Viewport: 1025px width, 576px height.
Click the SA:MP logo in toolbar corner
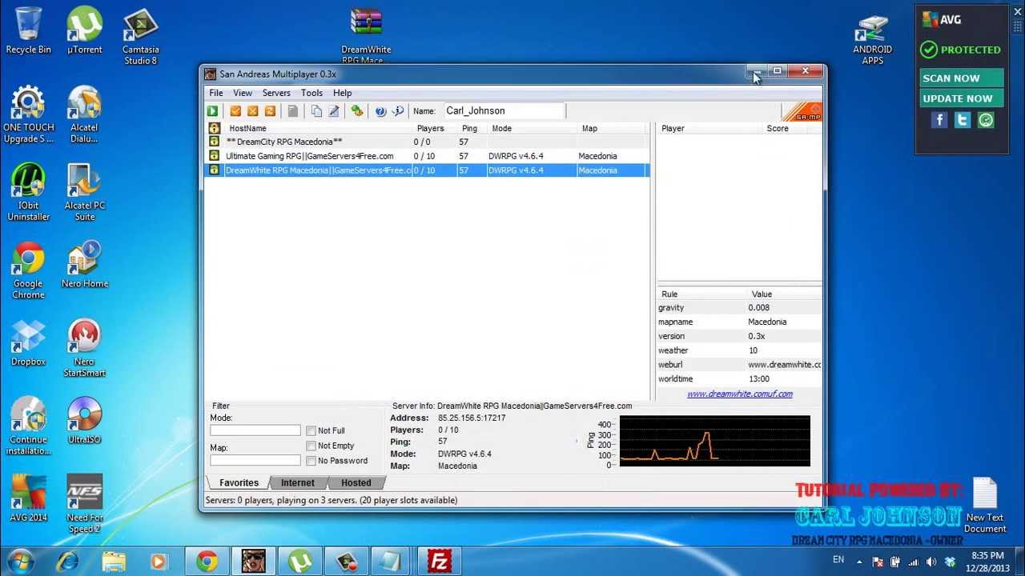(802, 112)
